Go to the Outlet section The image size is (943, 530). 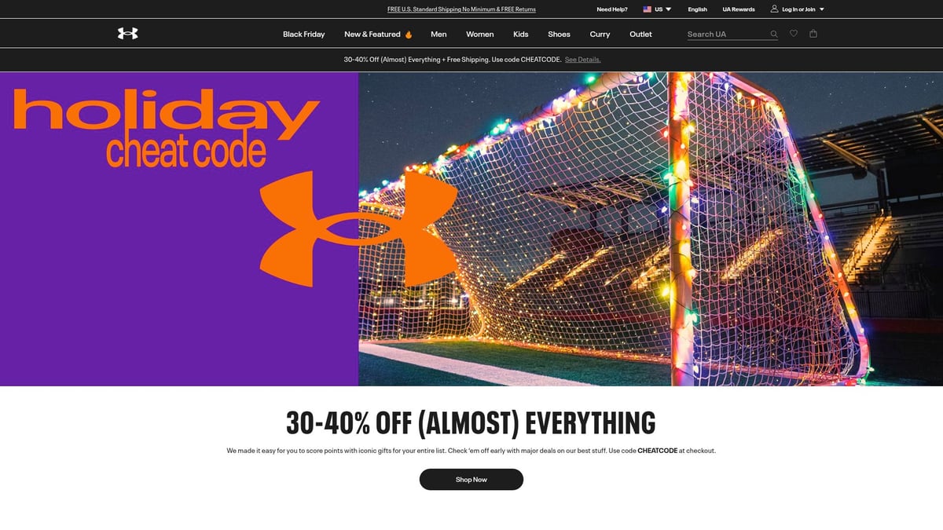[x=640, y=34]
